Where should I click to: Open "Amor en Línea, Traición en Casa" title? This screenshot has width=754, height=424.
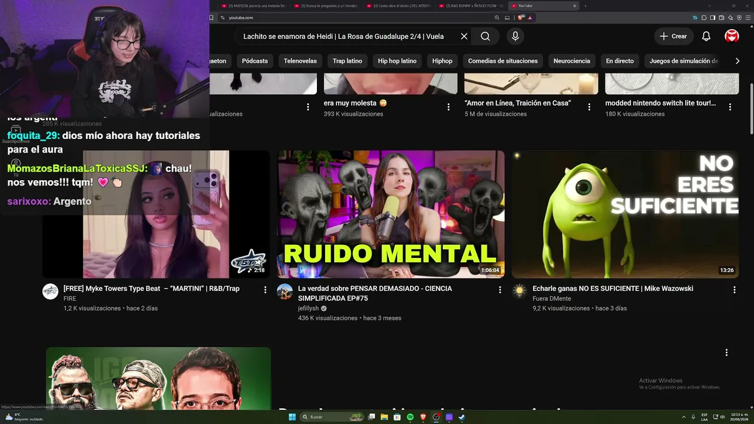pyautogui.click(x=517, y=103)
